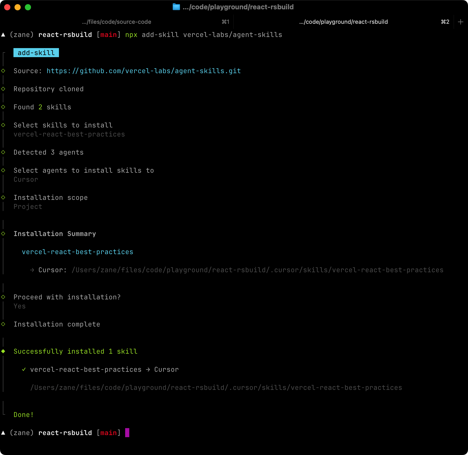Click 'Successfully installed 1 skill' message

pos(76,351)
